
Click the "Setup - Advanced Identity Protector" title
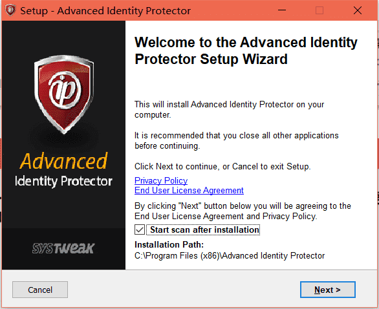pyautogui.click(x=105, y=11)
